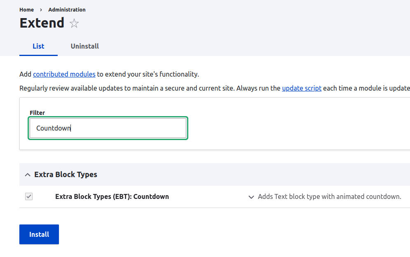Expand the Countdown module description arrow
Screen dimensions: 410x257
coord(251,197)
